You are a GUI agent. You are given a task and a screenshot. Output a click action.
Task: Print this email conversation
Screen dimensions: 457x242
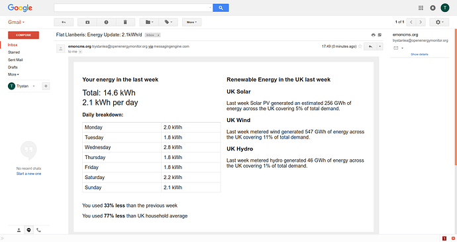pyautogui.click(x=373, y=35)
